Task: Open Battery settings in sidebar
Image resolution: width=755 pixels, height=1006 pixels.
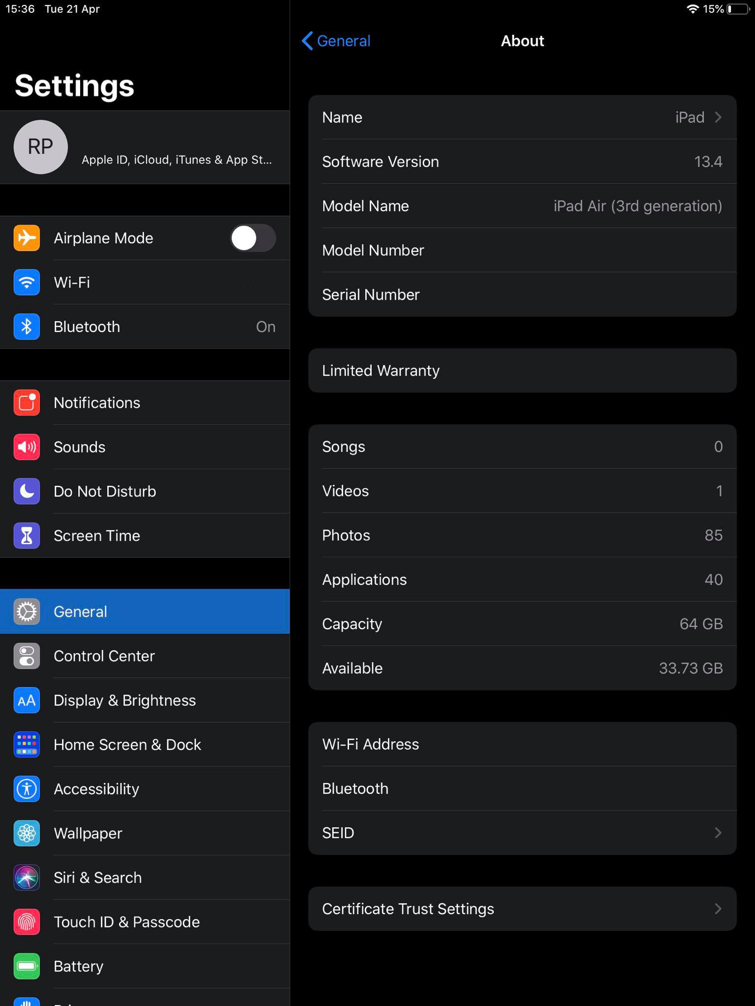Action: pyautogui.click(x=79, y=966)
